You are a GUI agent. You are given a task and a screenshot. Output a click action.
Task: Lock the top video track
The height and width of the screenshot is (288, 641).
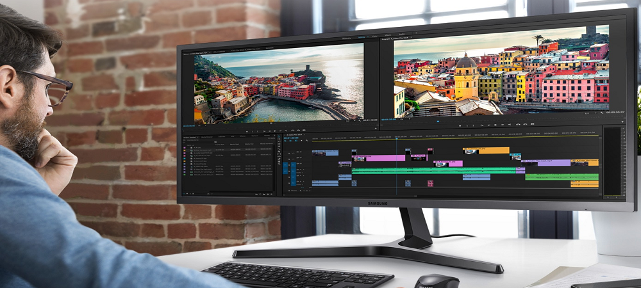click(289, 154)
